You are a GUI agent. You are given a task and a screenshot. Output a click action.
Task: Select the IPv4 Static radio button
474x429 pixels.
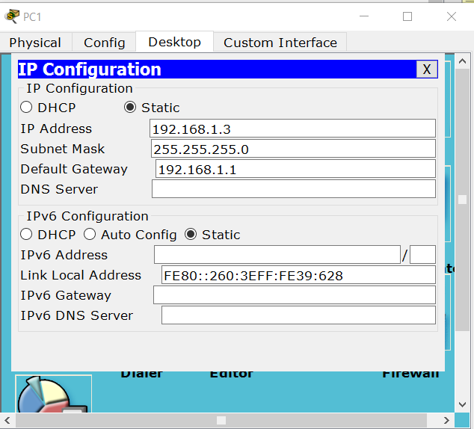130,107
